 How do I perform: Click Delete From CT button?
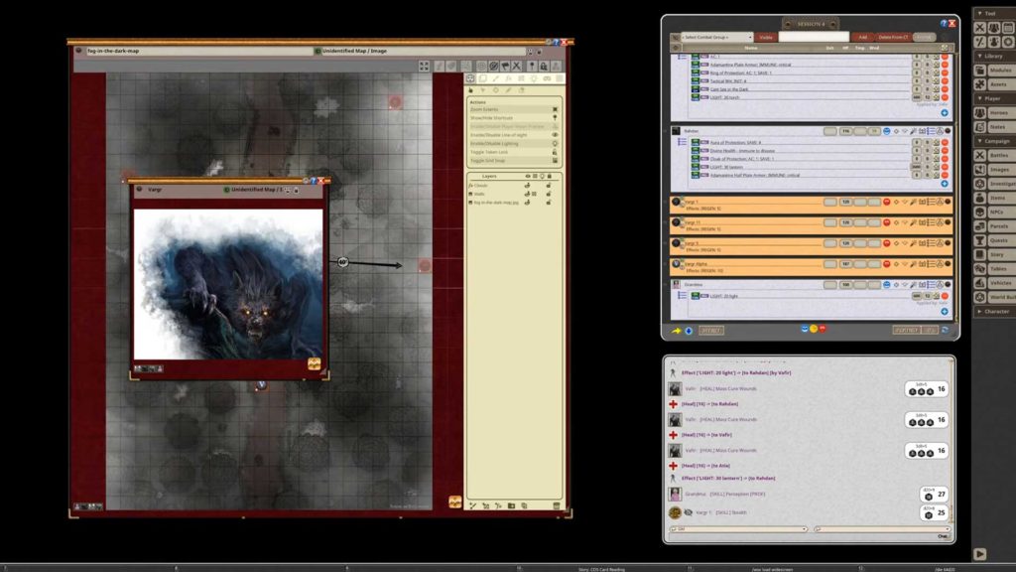(x=893, y=37)
